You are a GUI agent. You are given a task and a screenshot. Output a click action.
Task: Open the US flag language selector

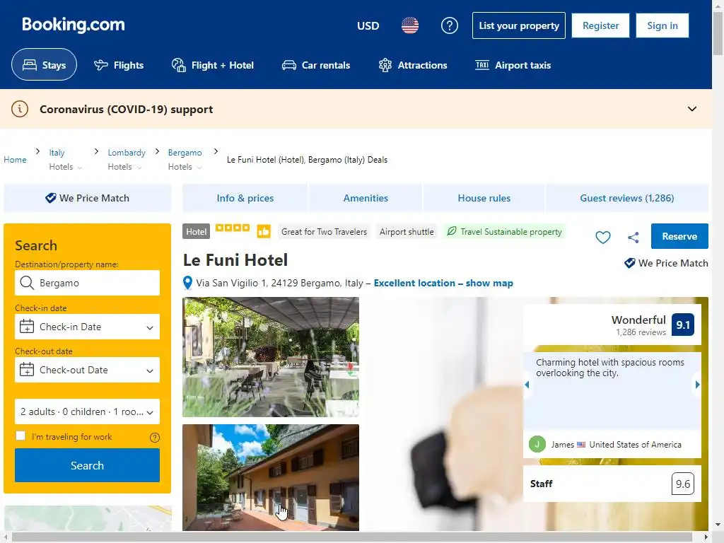tap(410, 25)
